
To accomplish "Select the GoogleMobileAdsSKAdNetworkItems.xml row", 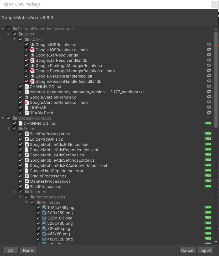I will coord(107,166).
